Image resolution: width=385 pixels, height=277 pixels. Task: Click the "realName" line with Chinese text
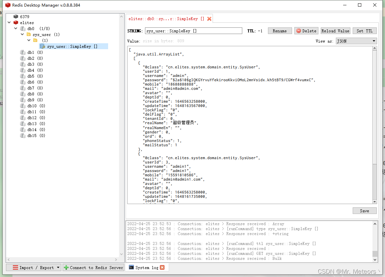pos(170,122)
